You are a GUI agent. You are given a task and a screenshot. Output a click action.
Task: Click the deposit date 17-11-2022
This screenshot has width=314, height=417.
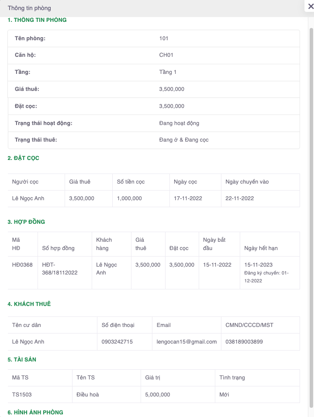(188, 198)
